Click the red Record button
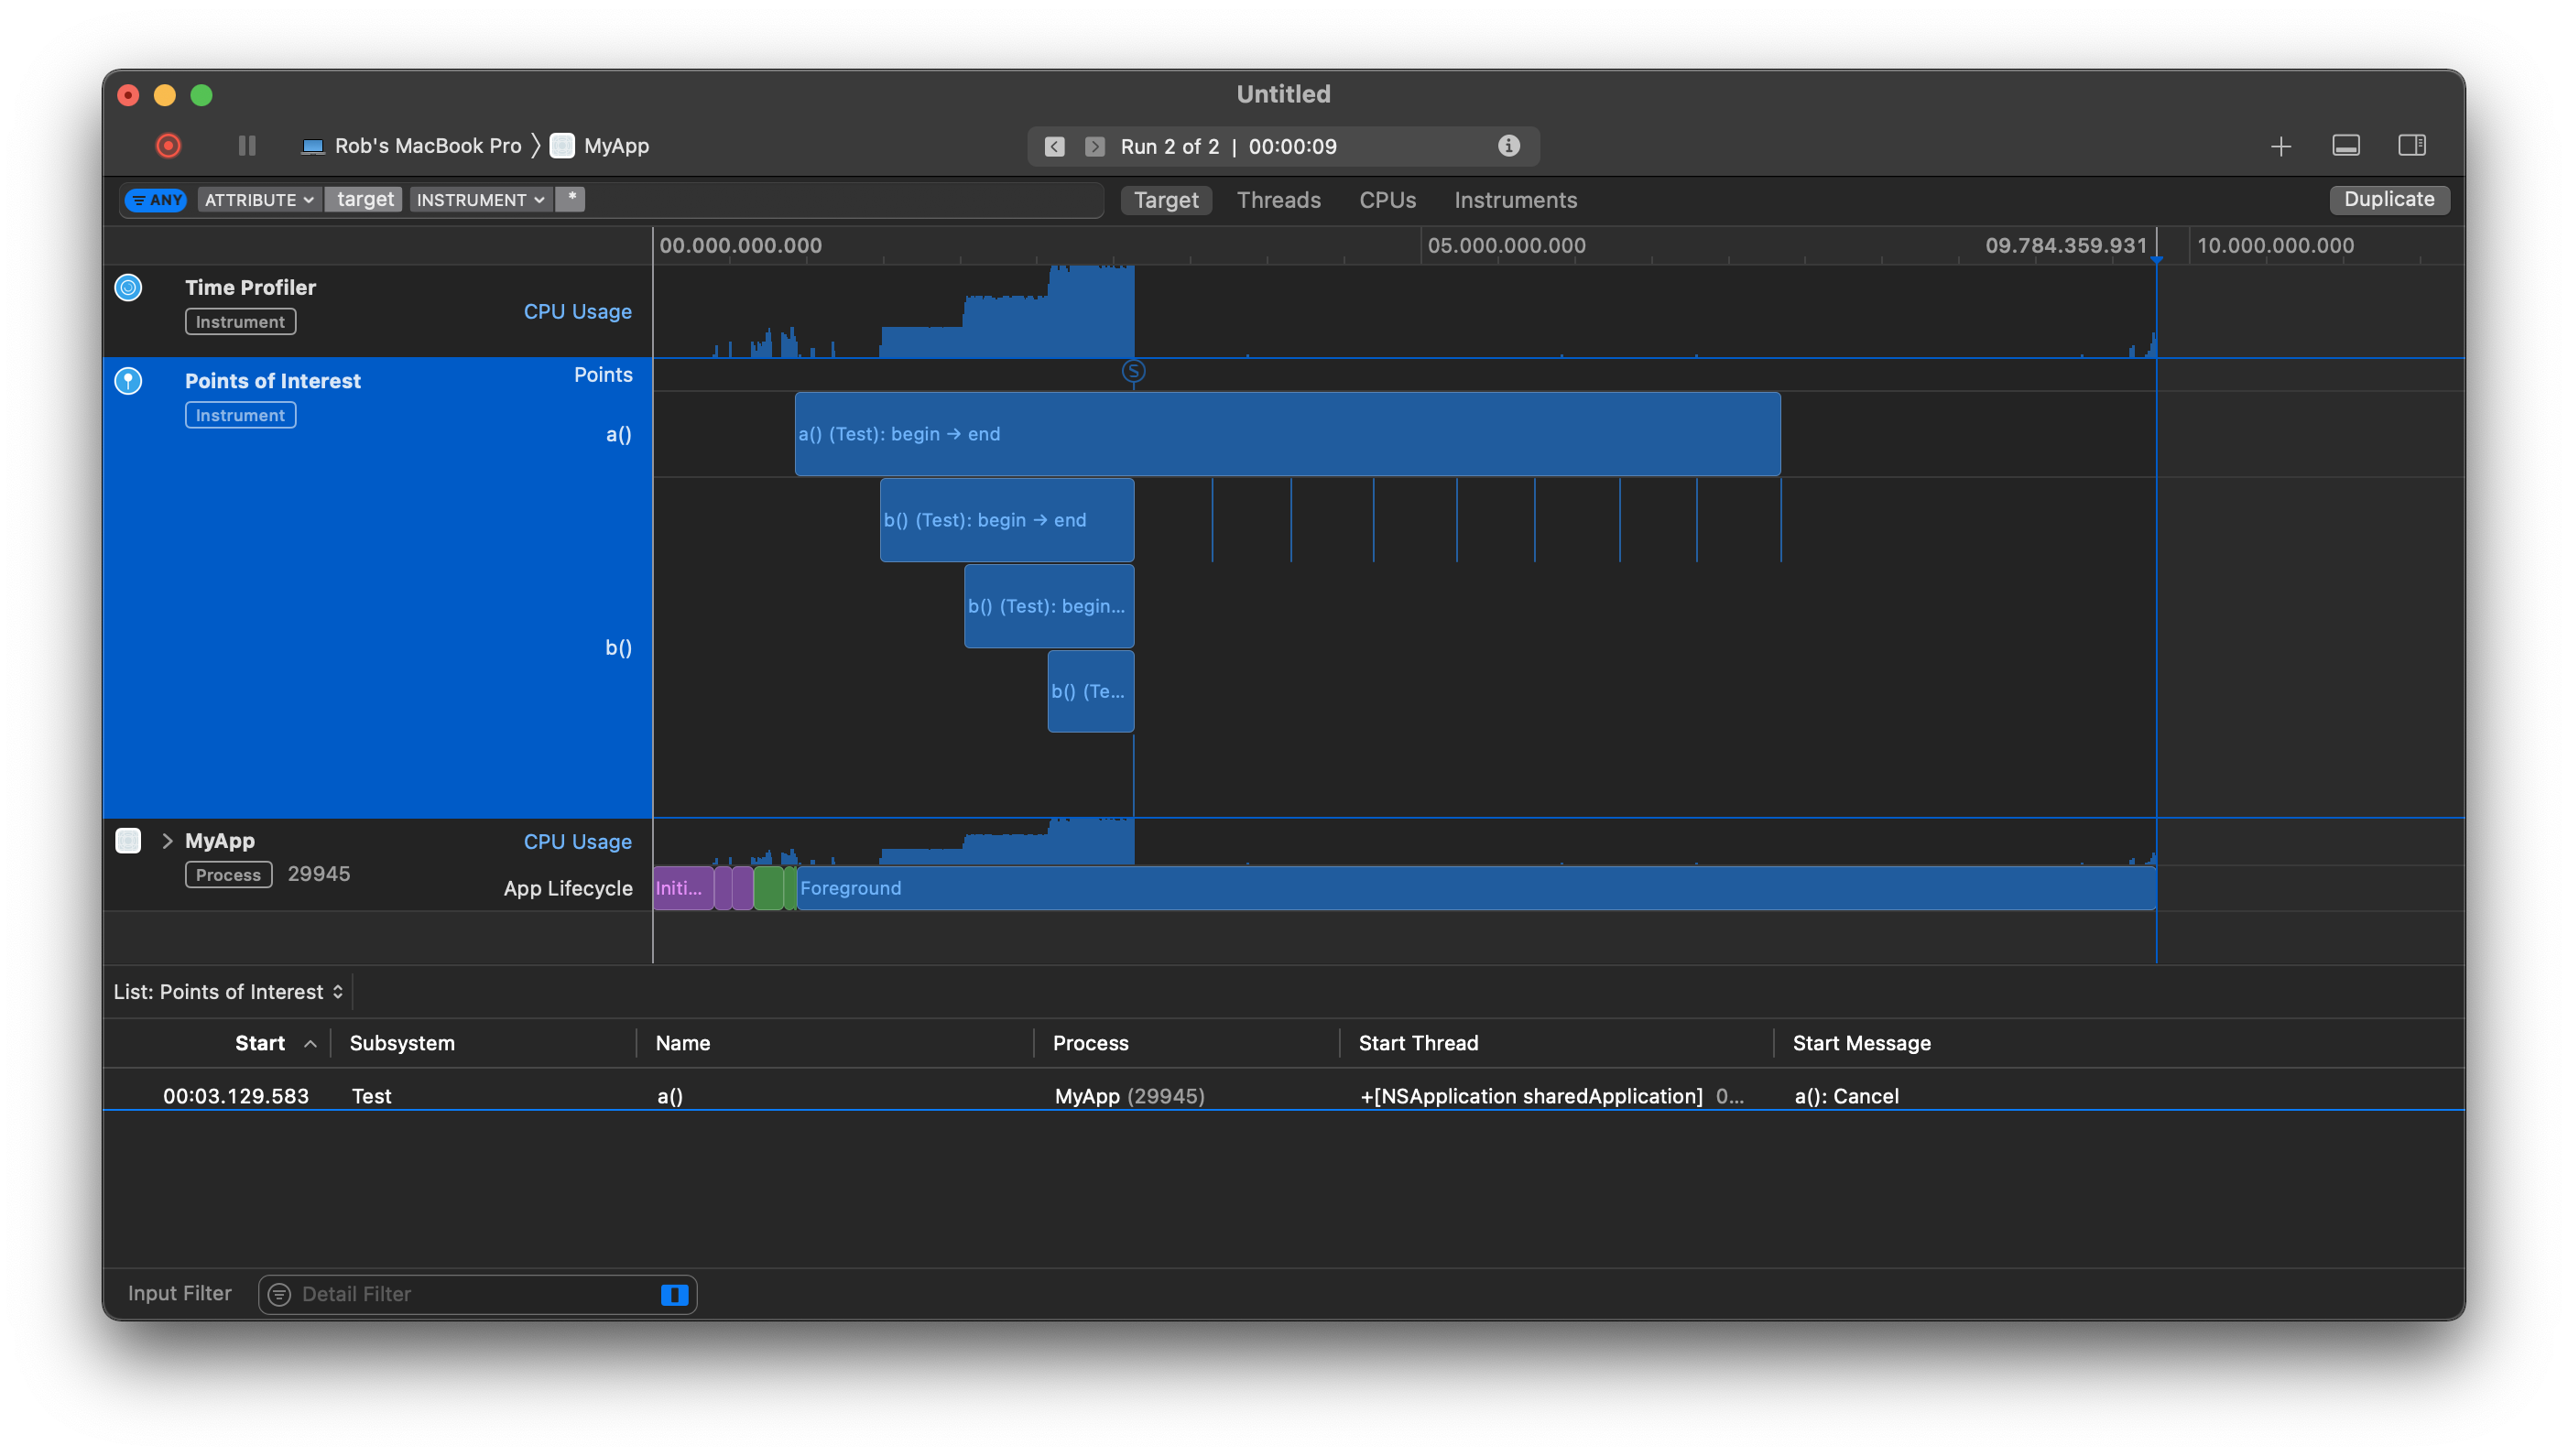 point(168,146)
